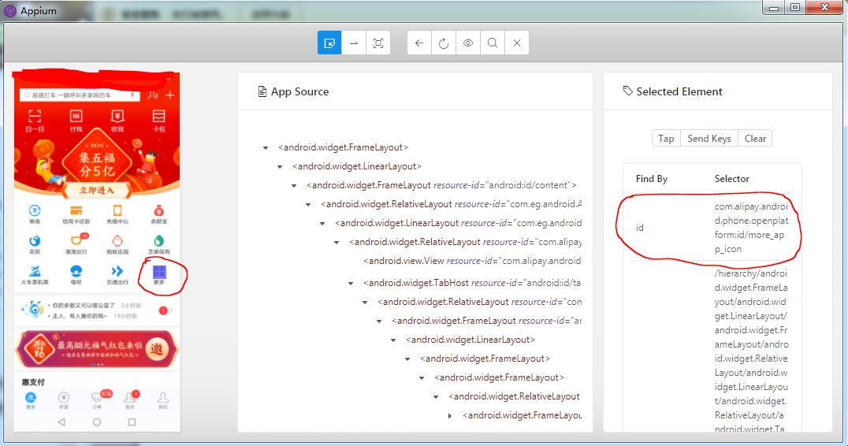
Task: Click the contacts icon beside the phone search bar
Action: pos(153,95)
